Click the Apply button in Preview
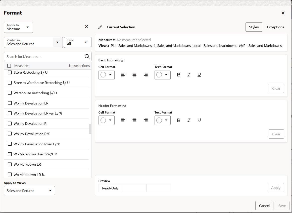This screenshot has width=292, height=213. [276, 188]
